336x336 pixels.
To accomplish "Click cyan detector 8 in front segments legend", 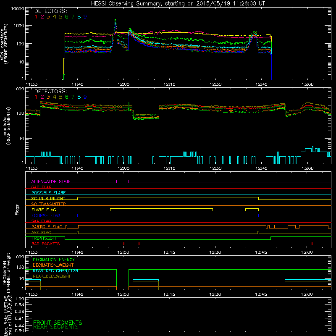I will point(79,17).
